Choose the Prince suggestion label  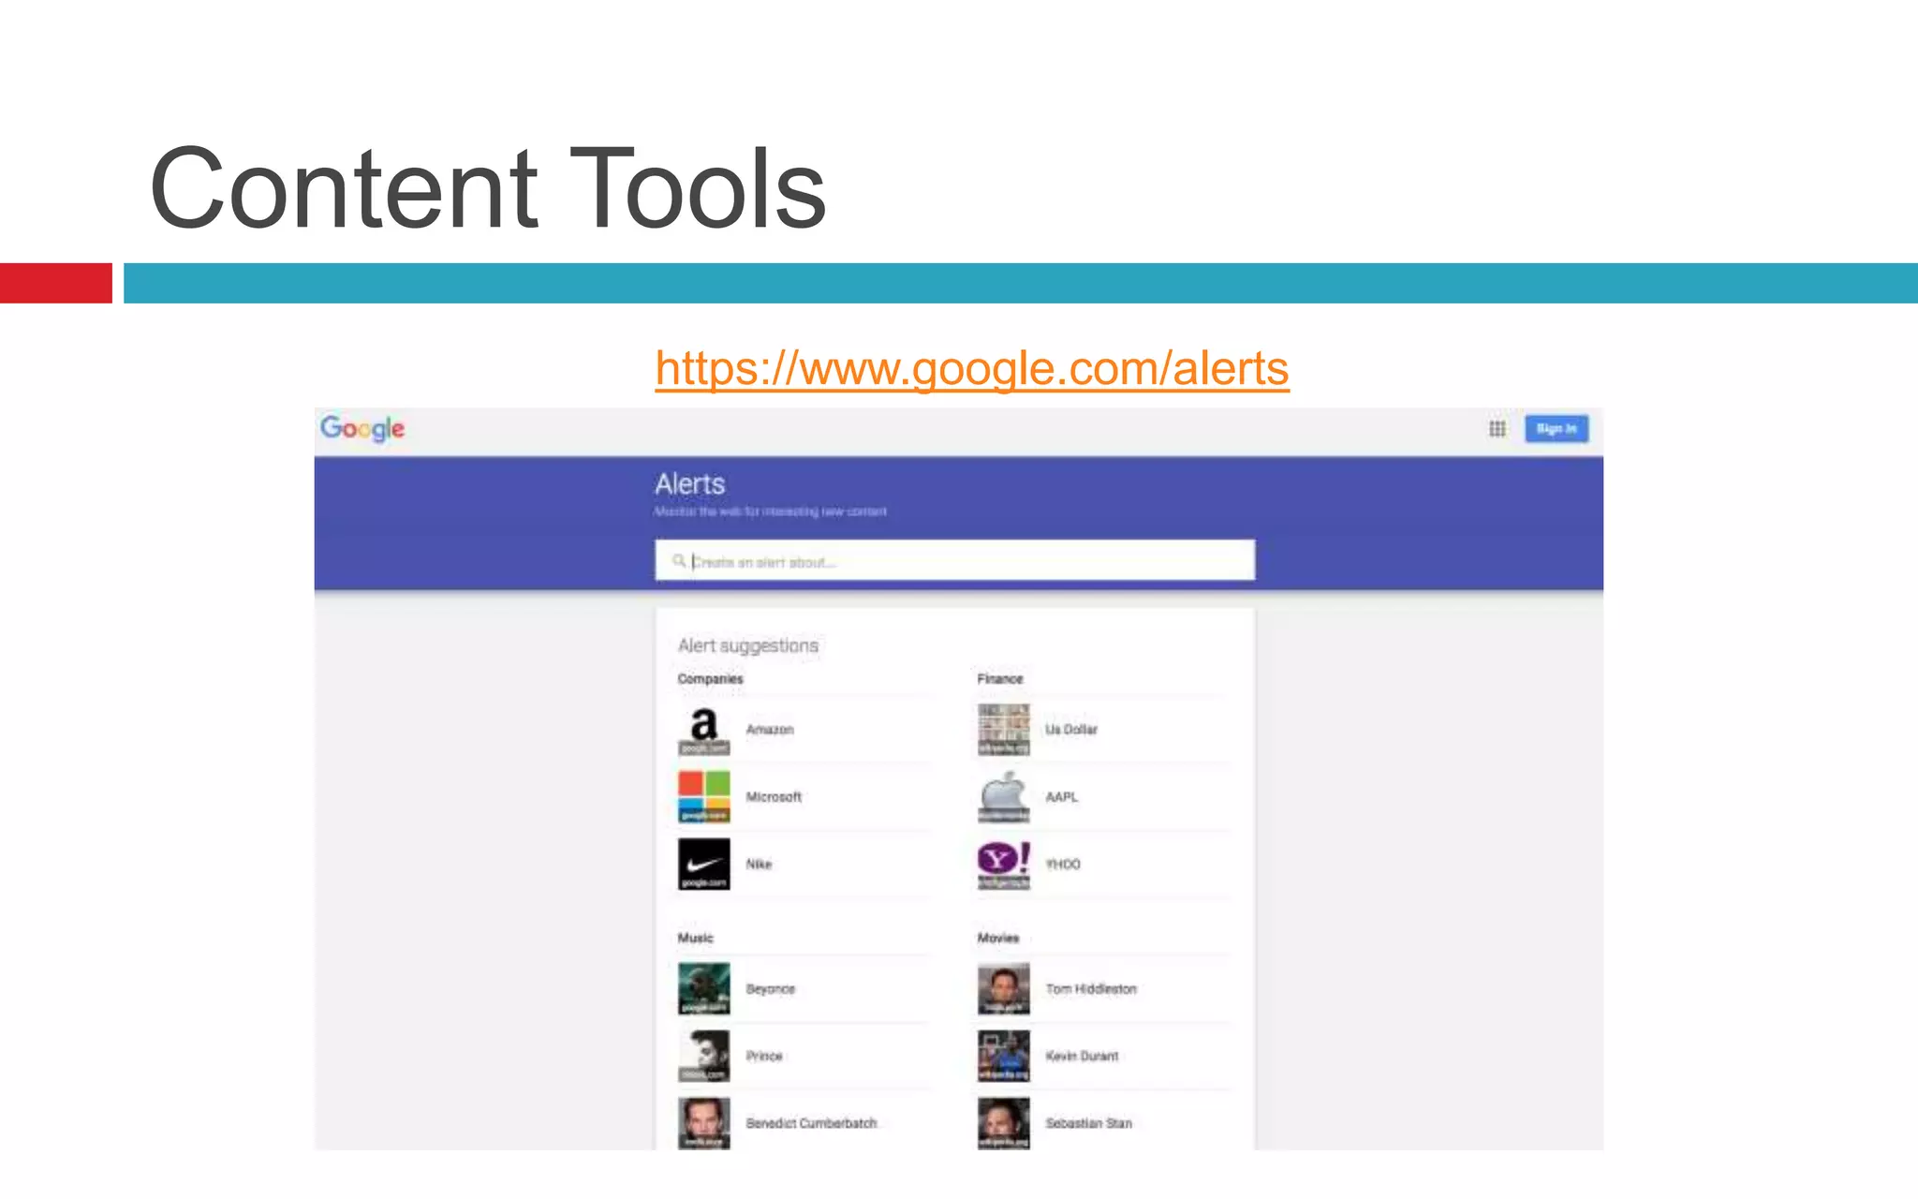point(764,1057)
